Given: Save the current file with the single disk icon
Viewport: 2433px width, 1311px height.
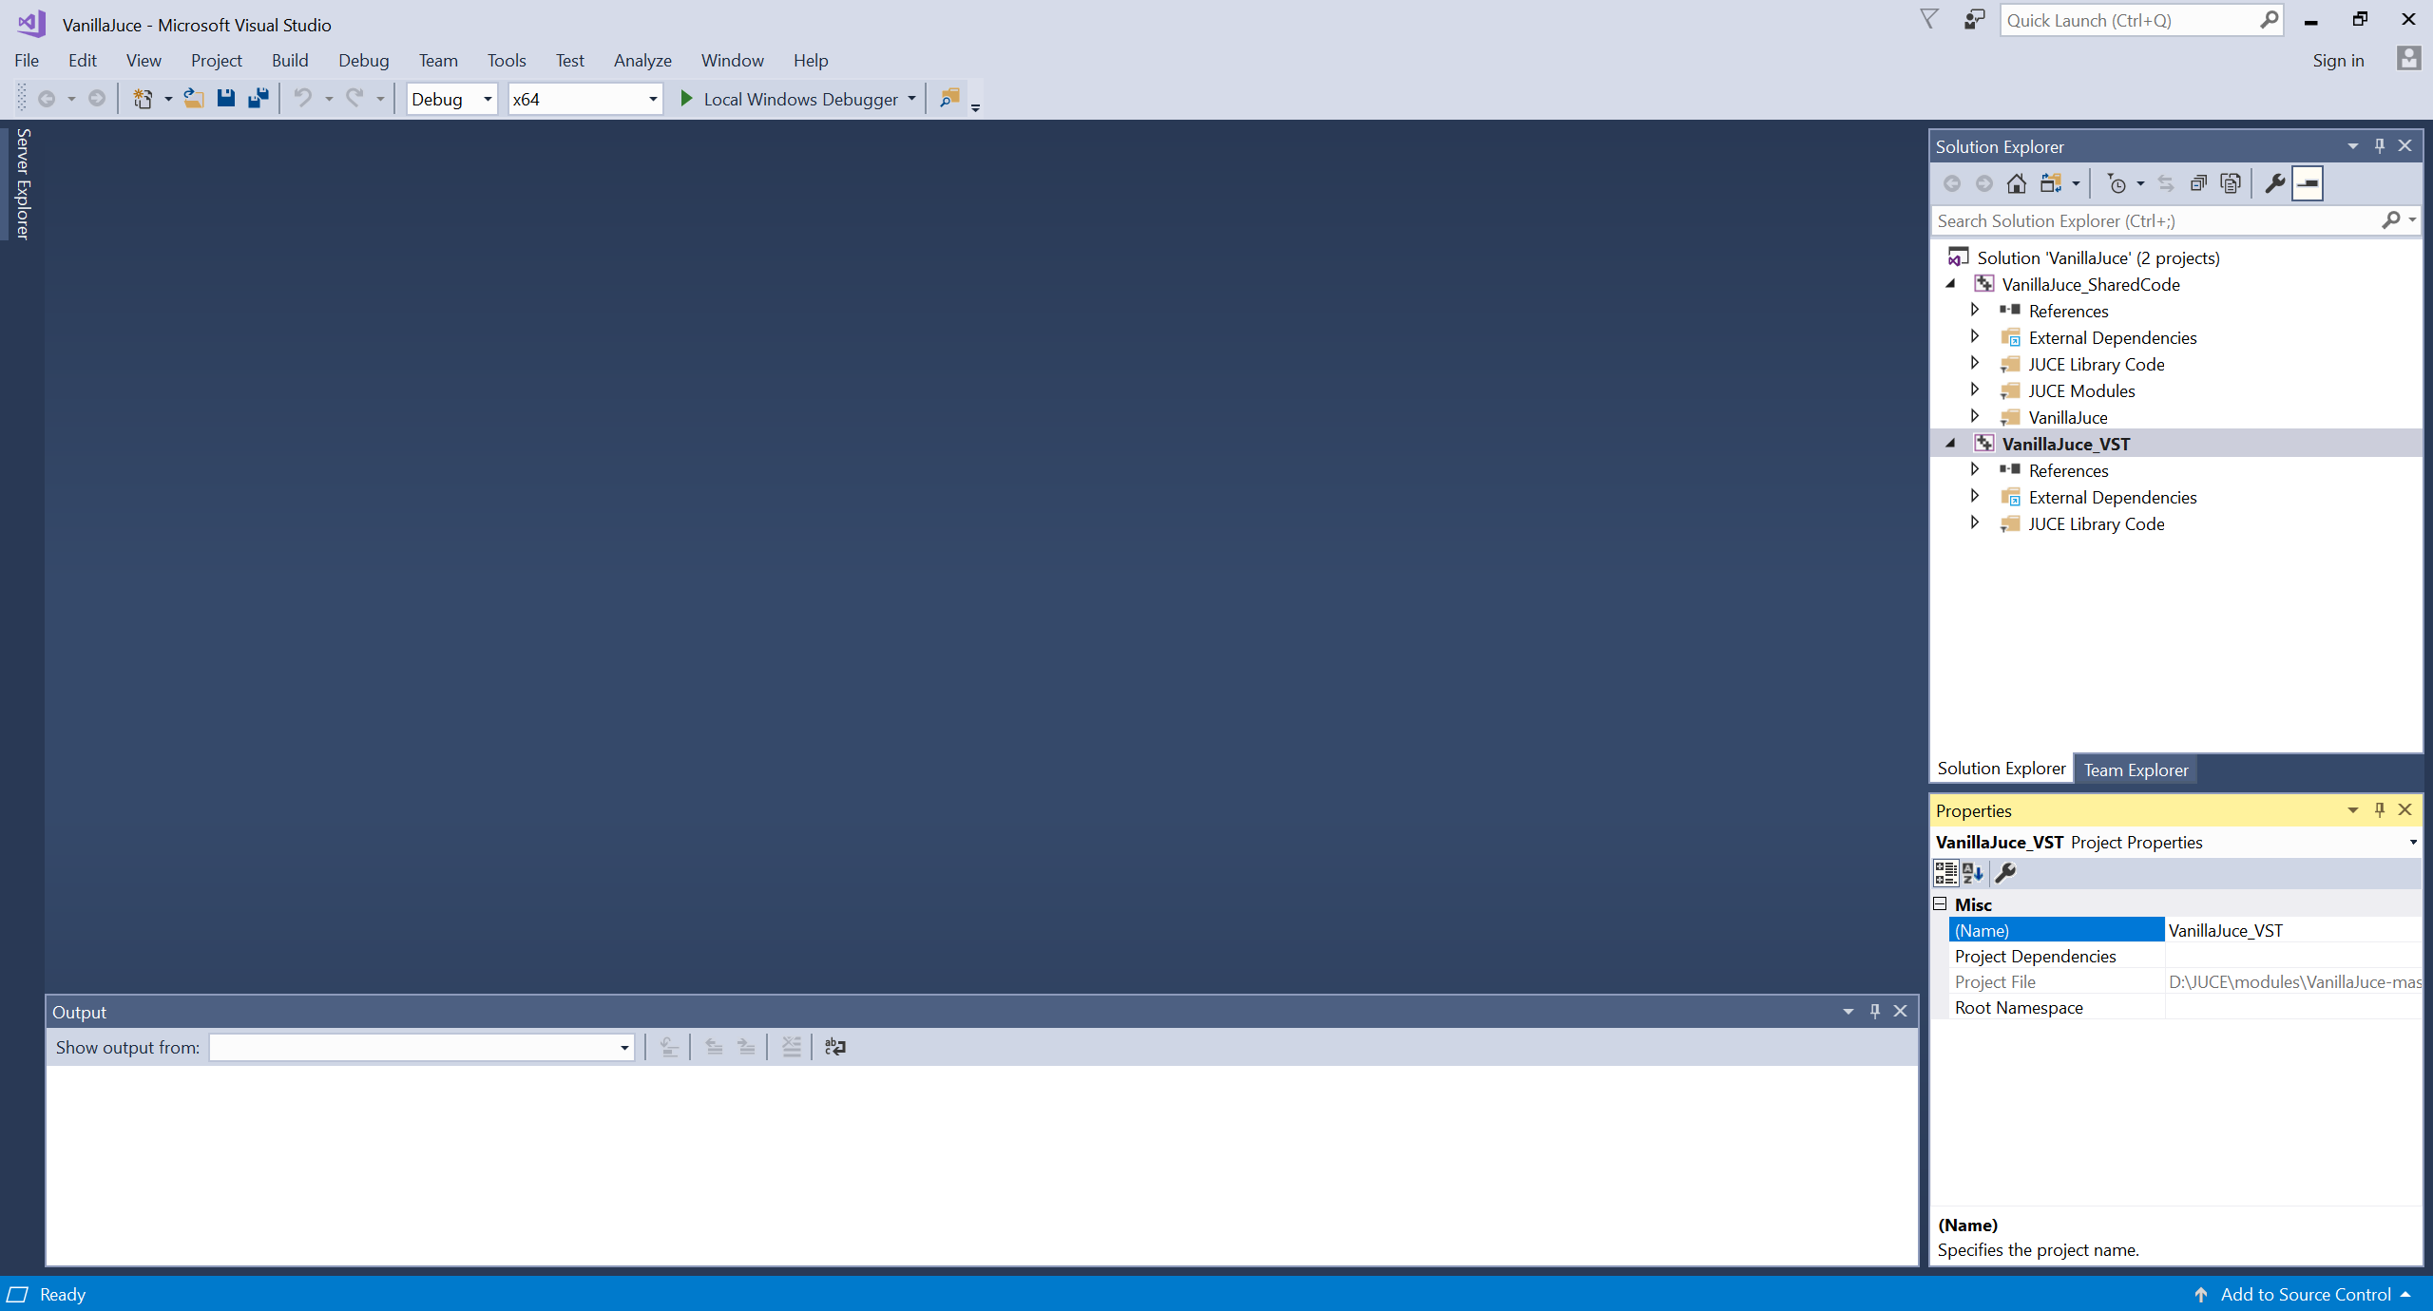Looking at the screenshot, I should click(x=225, y=99).
